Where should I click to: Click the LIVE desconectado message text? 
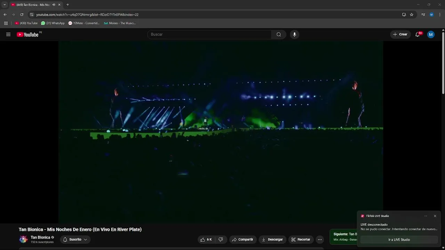[x=374, y=225]
